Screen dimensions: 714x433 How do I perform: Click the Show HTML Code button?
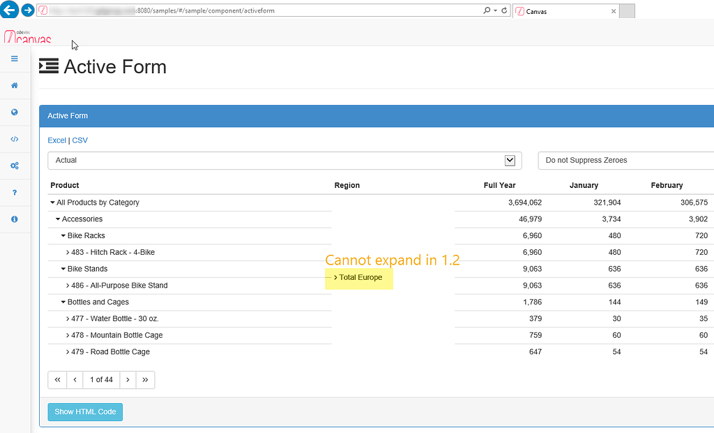(x=85, y=412)
